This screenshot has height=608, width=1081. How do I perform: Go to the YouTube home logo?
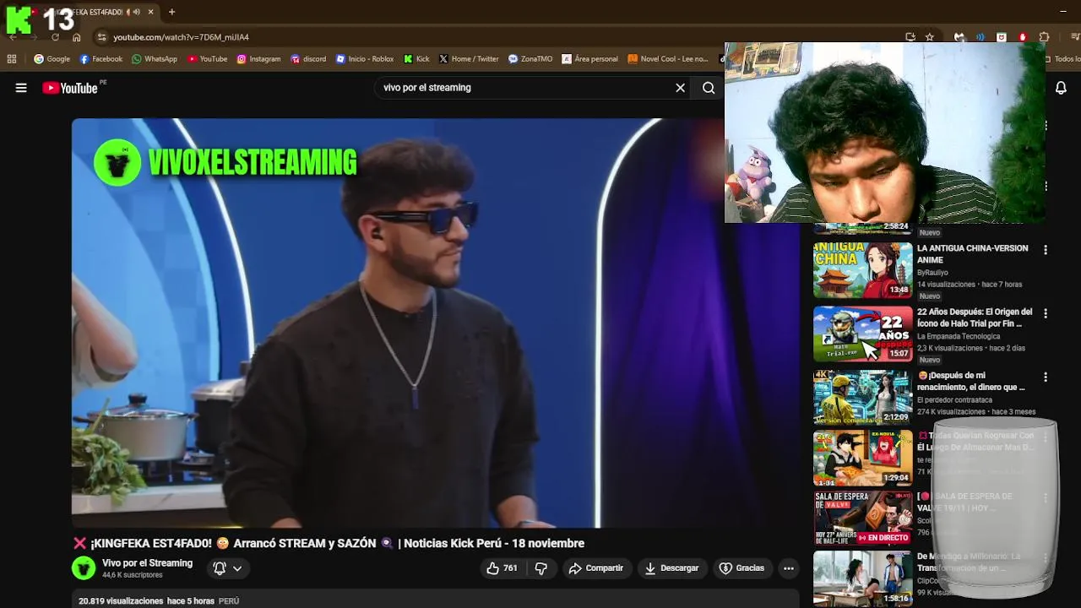[x=70, y=88]
